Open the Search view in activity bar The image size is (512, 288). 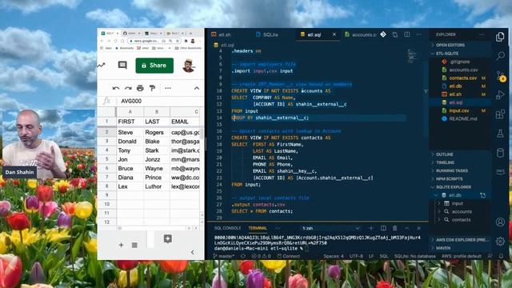[x=500, y=56]
